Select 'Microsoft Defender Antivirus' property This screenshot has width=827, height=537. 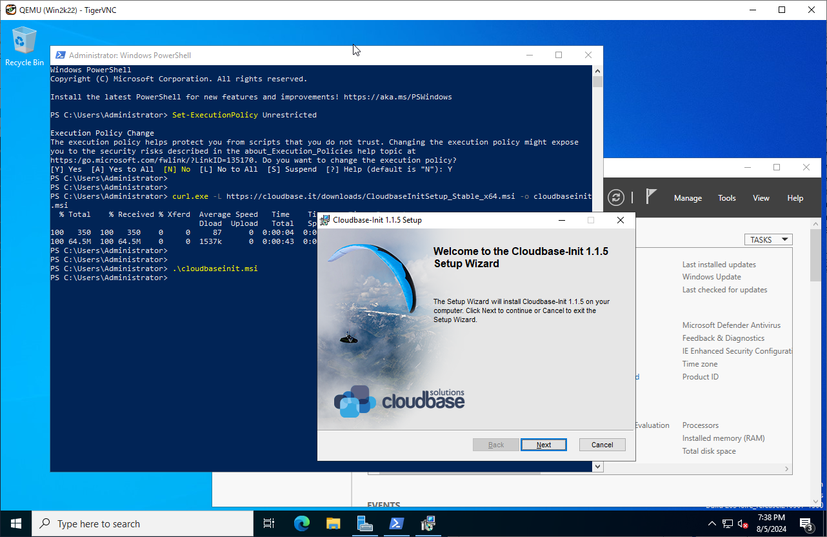tap(732, 325)
